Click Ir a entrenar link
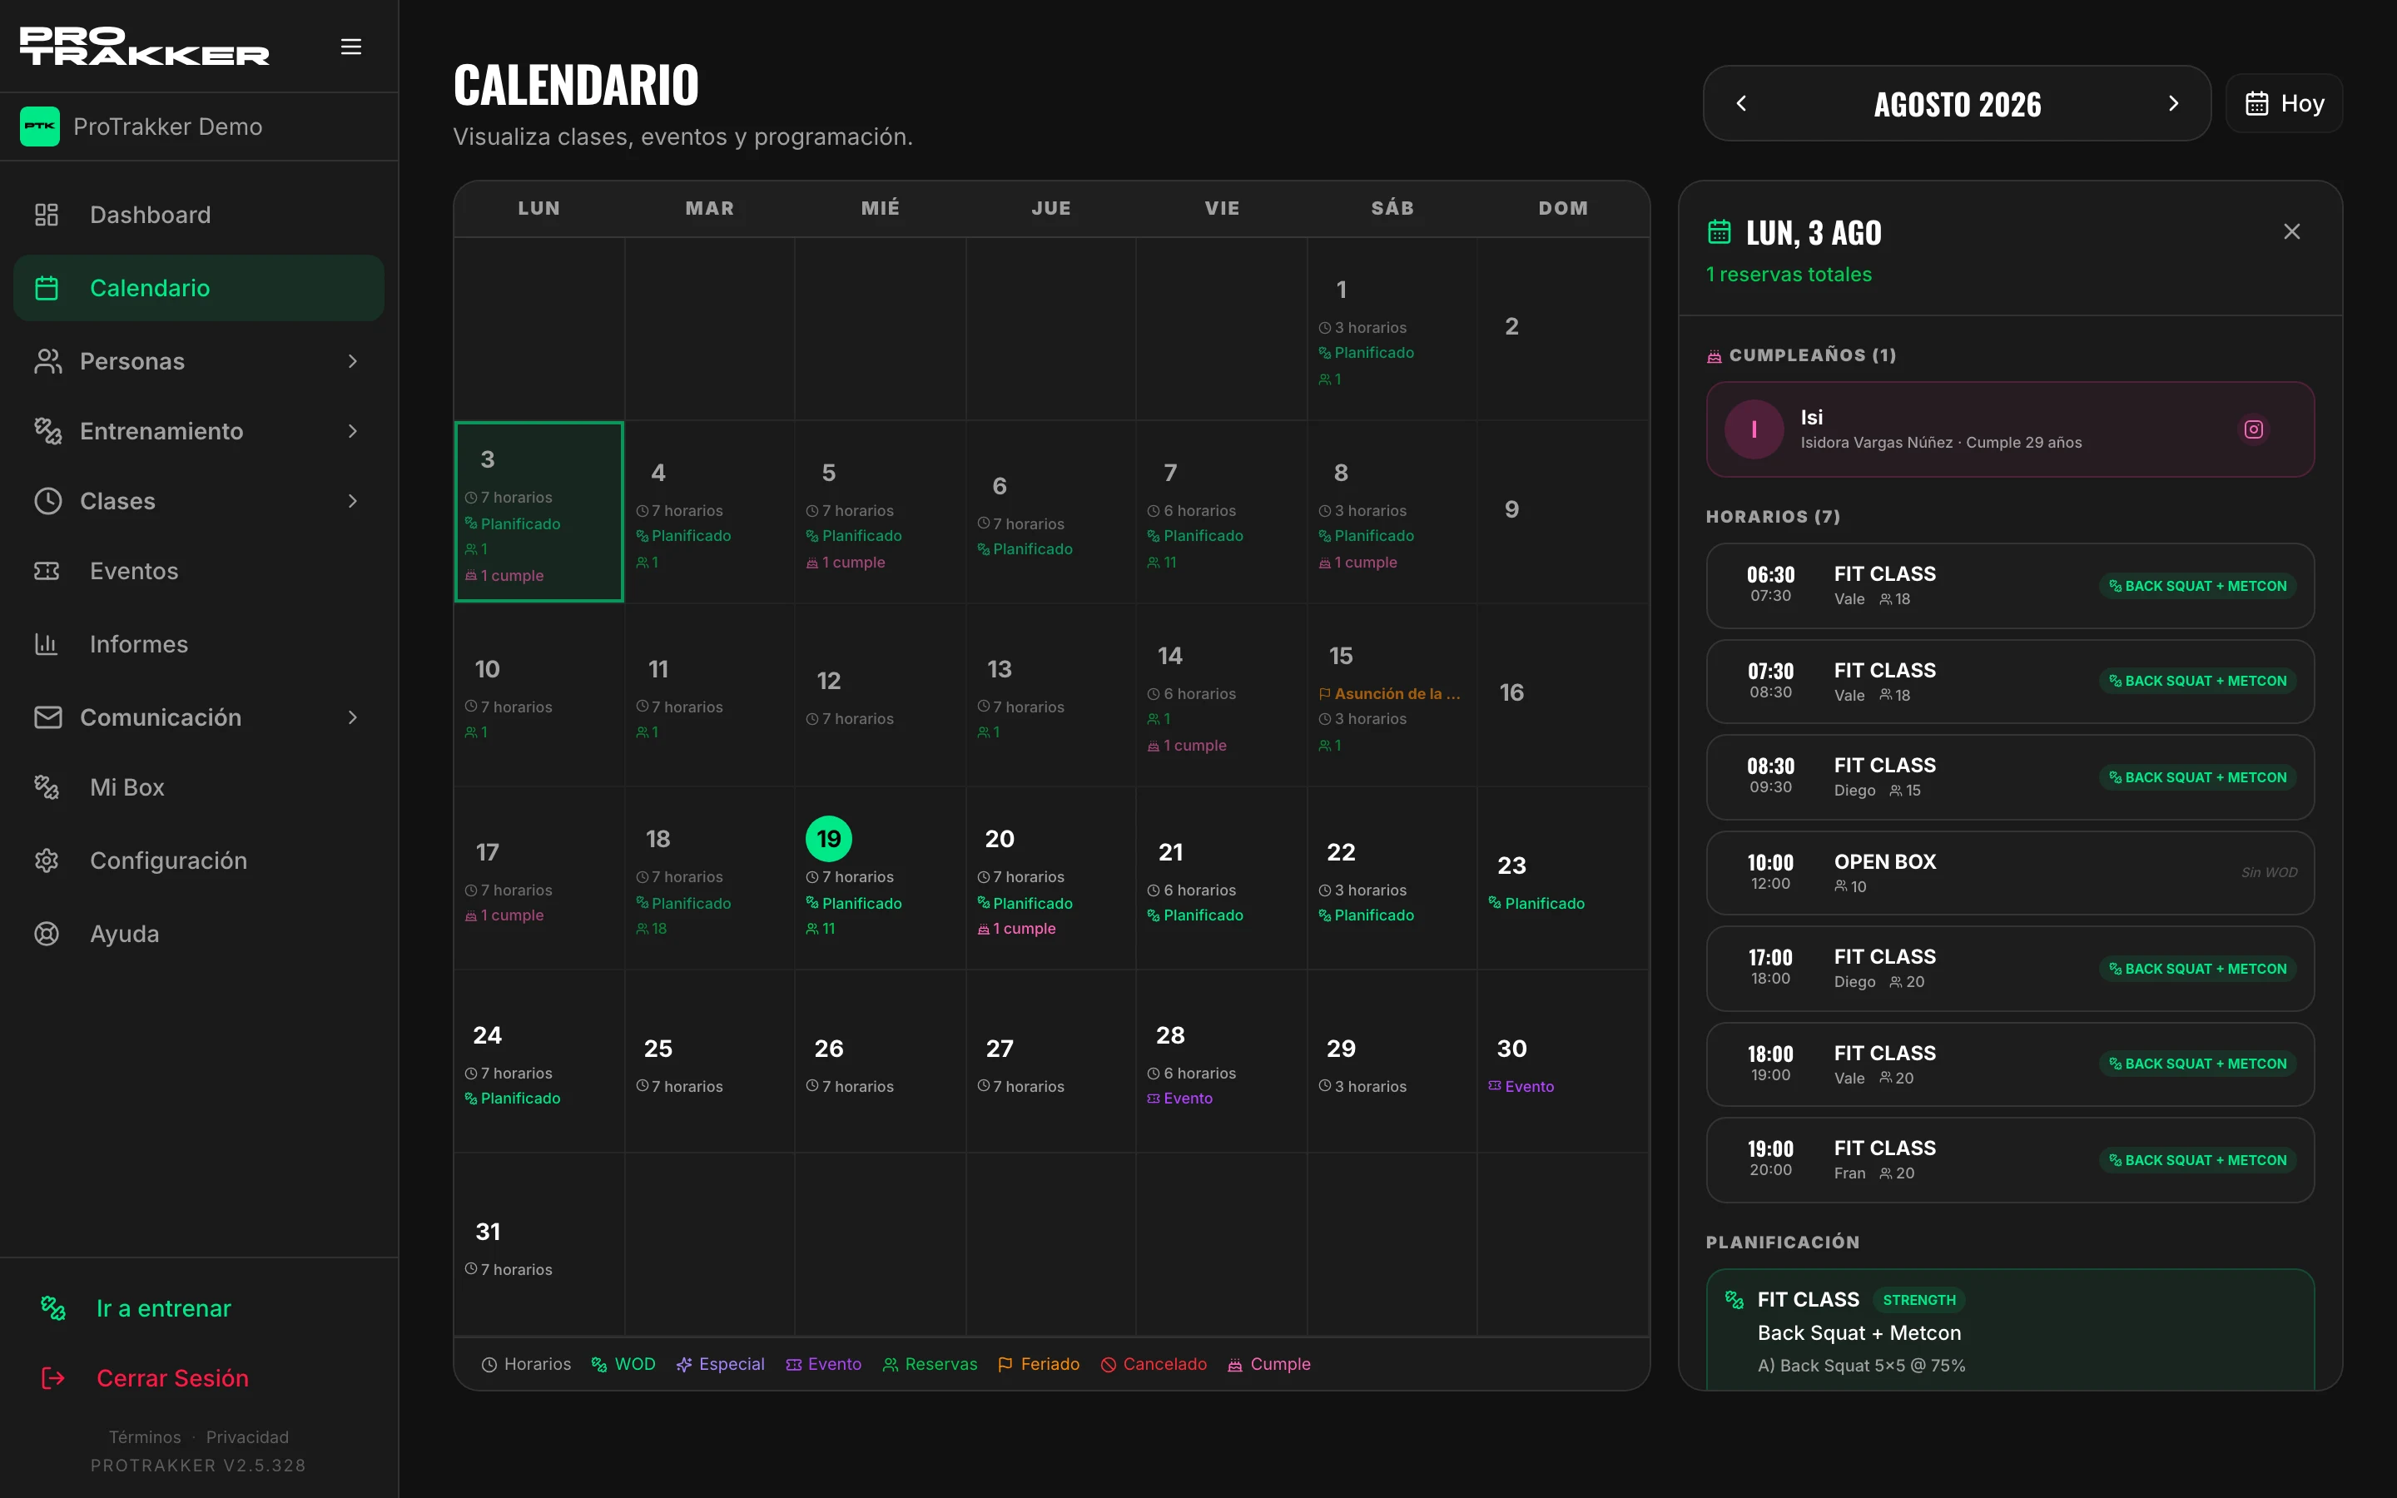 (163, 1309)
